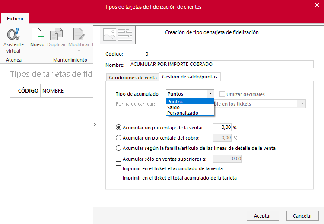
Task: Click the Código input field
Action: click(x=139, y=54)
